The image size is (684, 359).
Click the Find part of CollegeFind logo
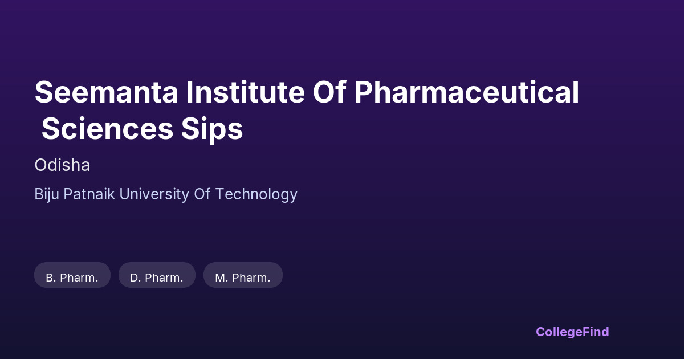[x=595, y=332]
